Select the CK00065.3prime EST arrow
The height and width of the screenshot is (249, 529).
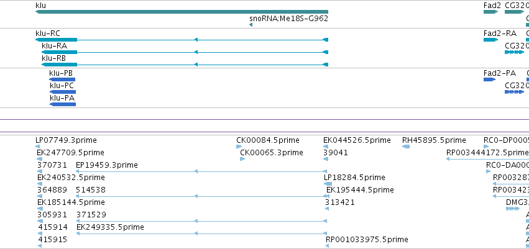click(x=242, y=159)
